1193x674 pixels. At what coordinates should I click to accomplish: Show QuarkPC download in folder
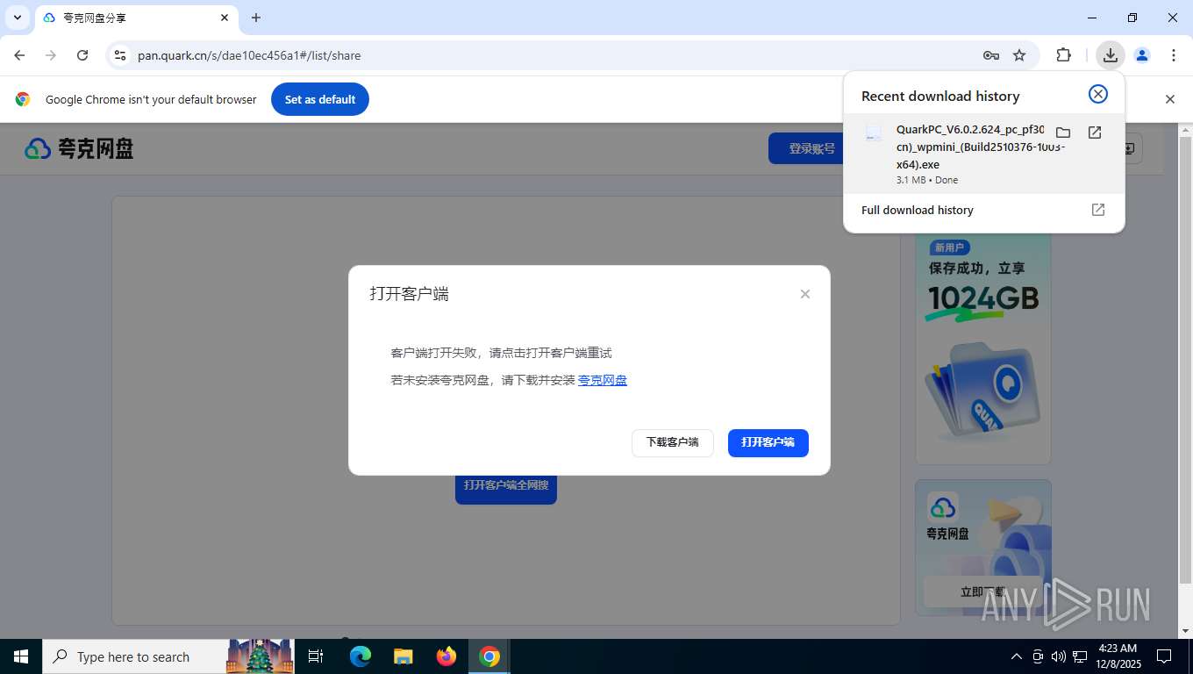1063,133
